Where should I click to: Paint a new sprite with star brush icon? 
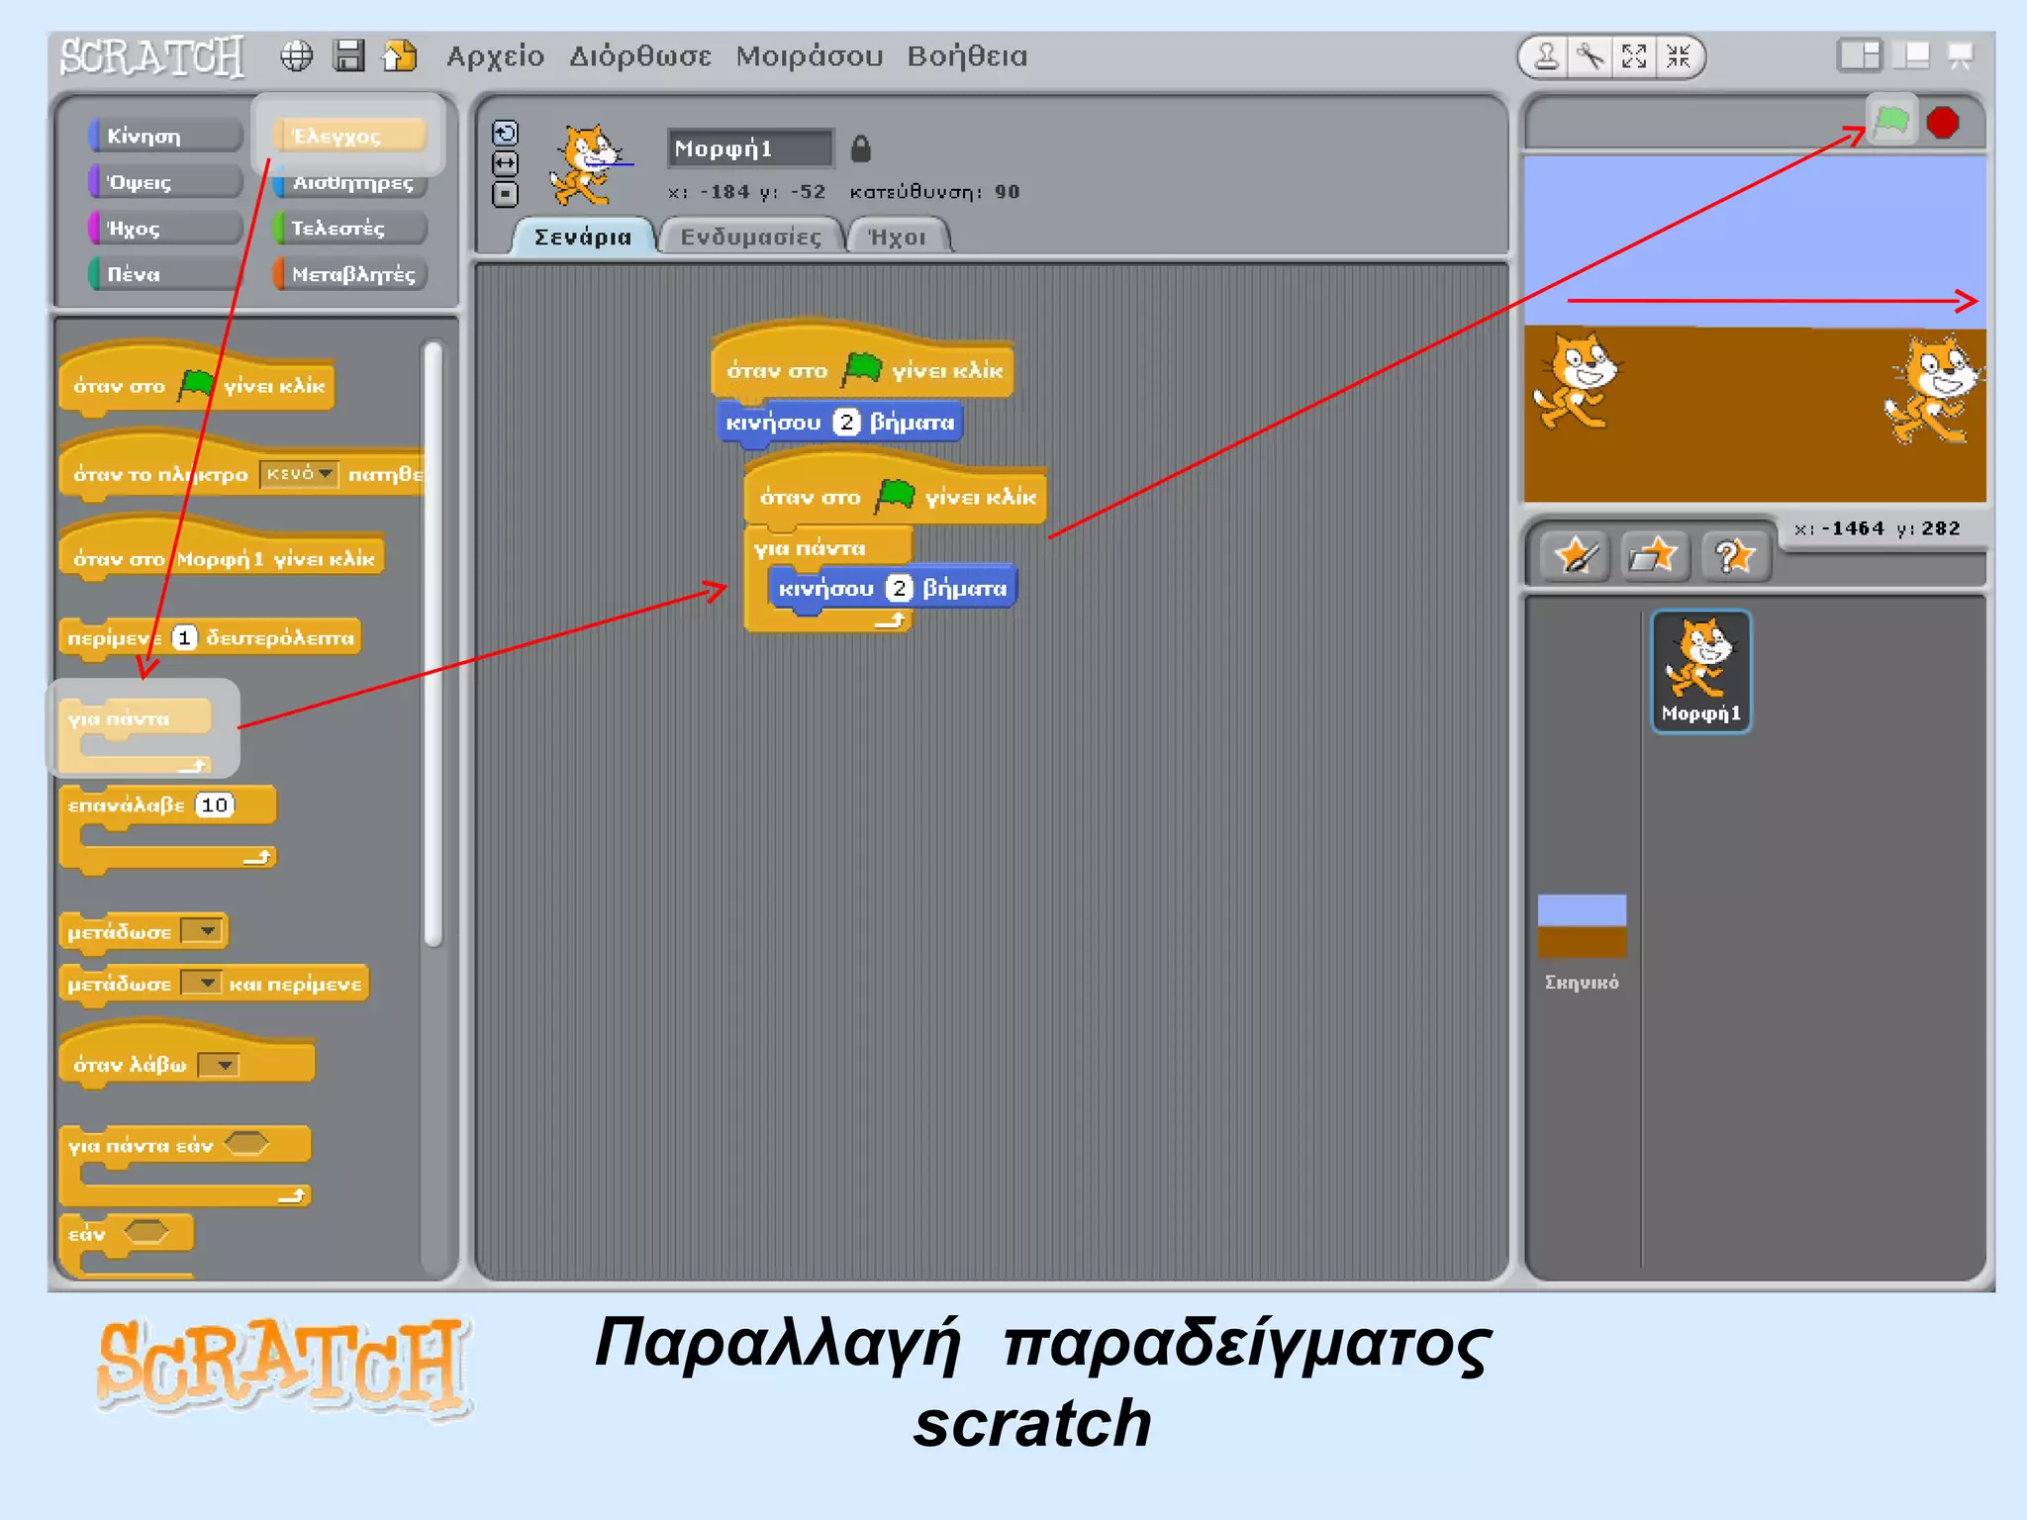[x=1576, y=555]
